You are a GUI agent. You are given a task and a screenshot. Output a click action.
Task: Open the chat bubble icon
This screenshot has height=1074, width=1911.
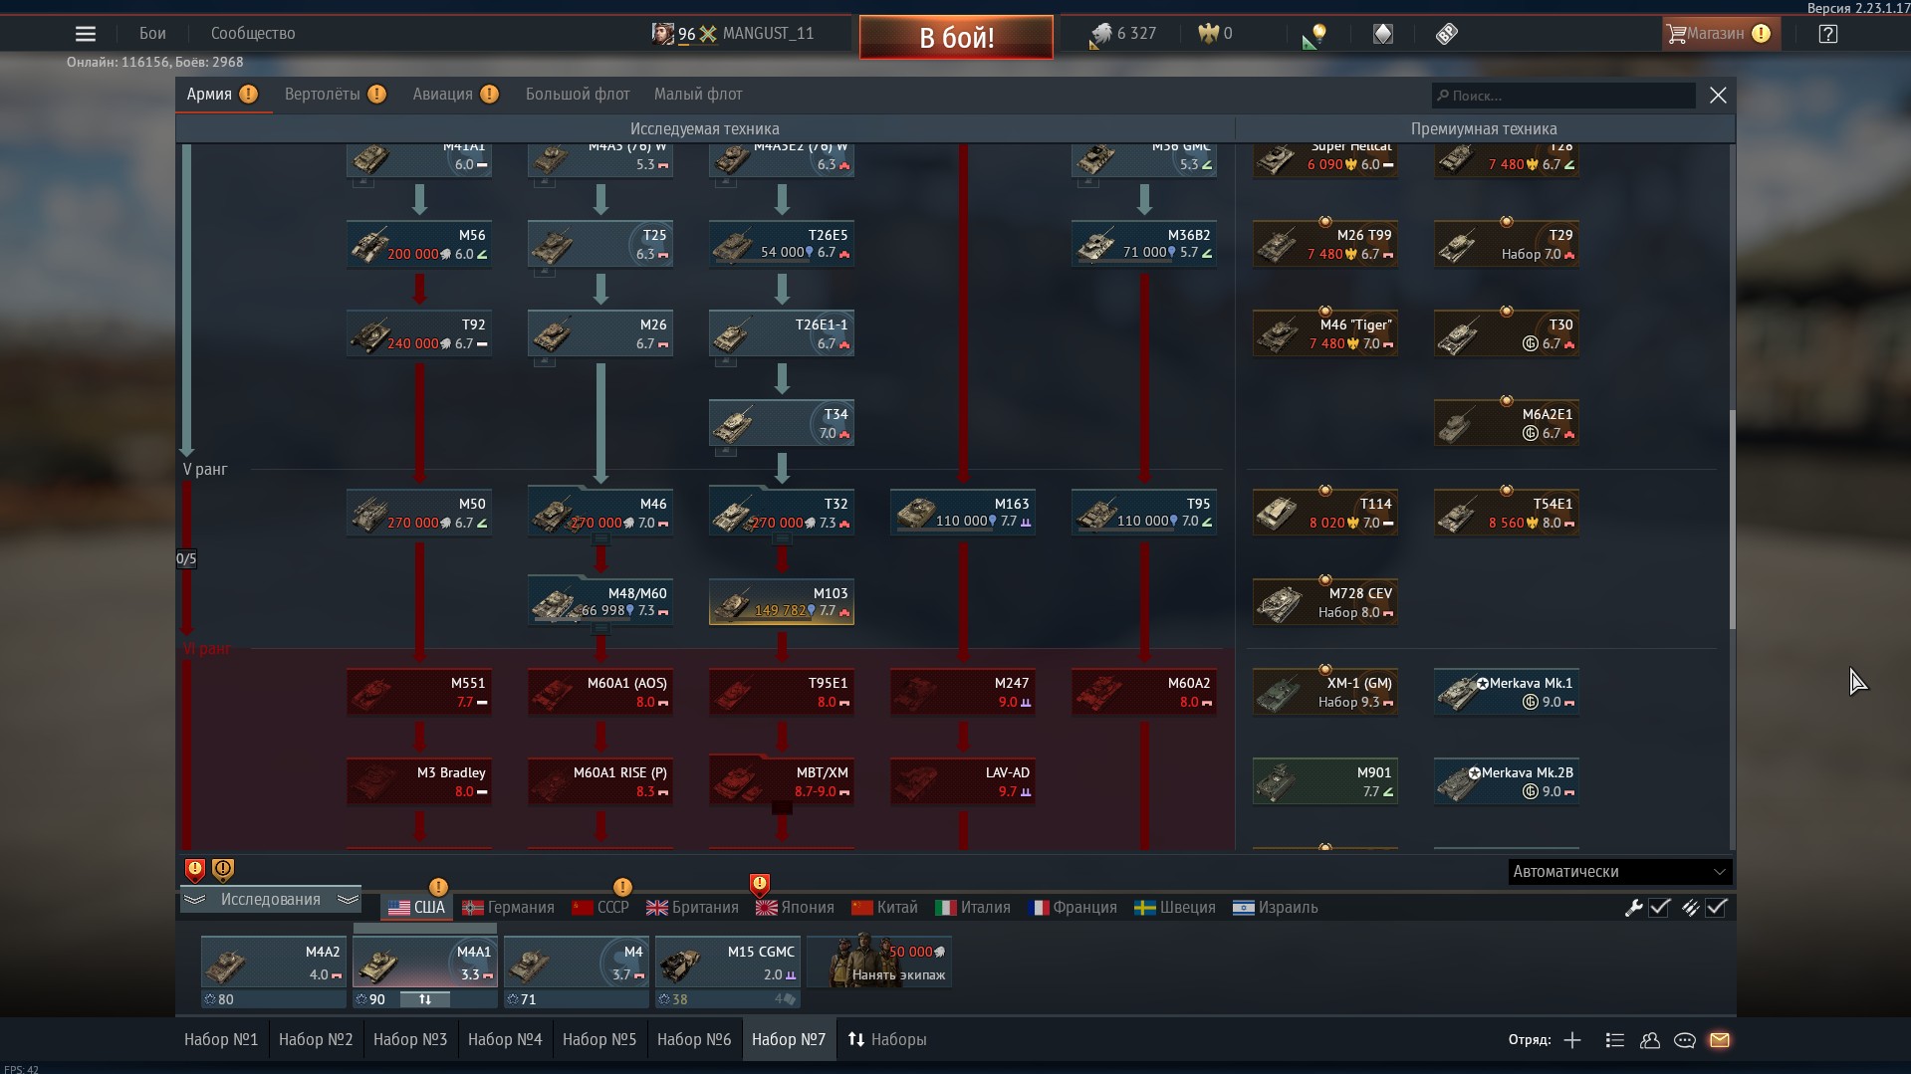[x=1685, y=1040]
